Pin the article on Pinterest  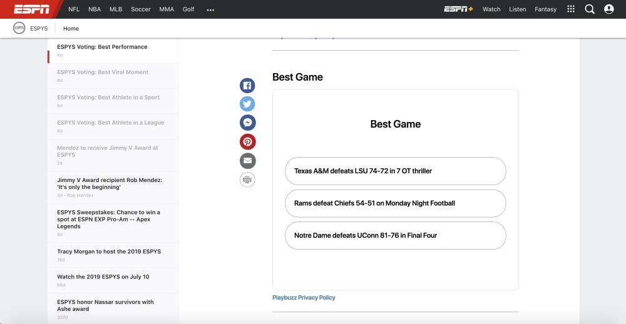247,142
